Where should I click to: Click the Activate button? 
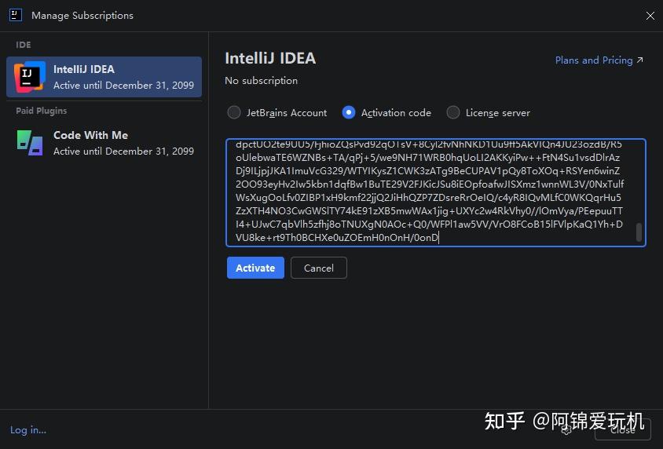tap(255, 268)
